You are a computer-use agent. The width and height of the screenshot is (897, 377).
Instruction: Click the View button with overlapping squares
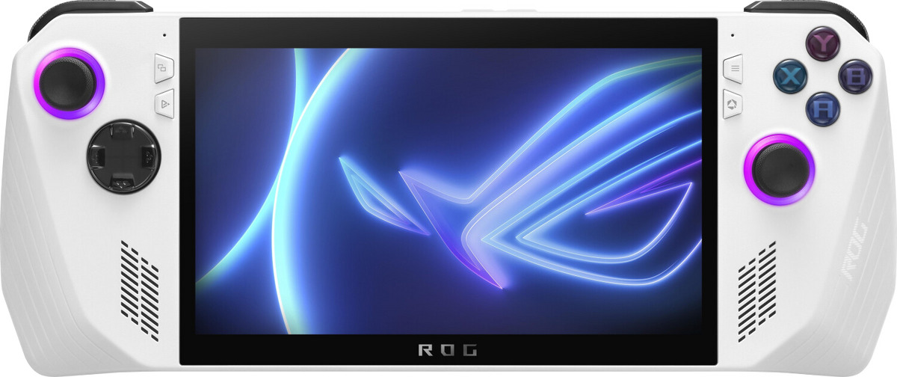click(164, 67)
